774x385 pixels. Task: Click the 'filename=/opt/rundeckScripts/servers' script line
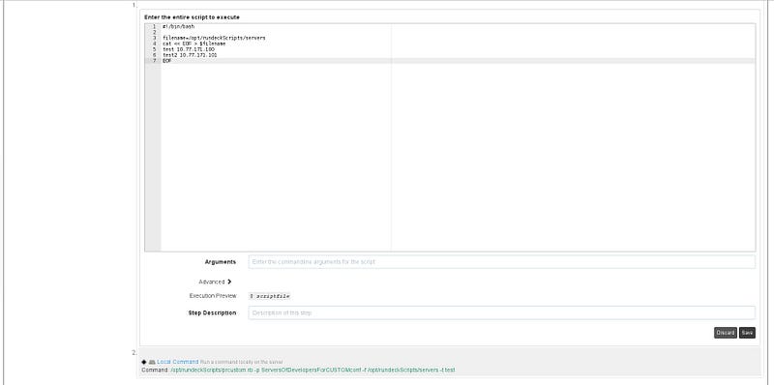click(214, 38)
